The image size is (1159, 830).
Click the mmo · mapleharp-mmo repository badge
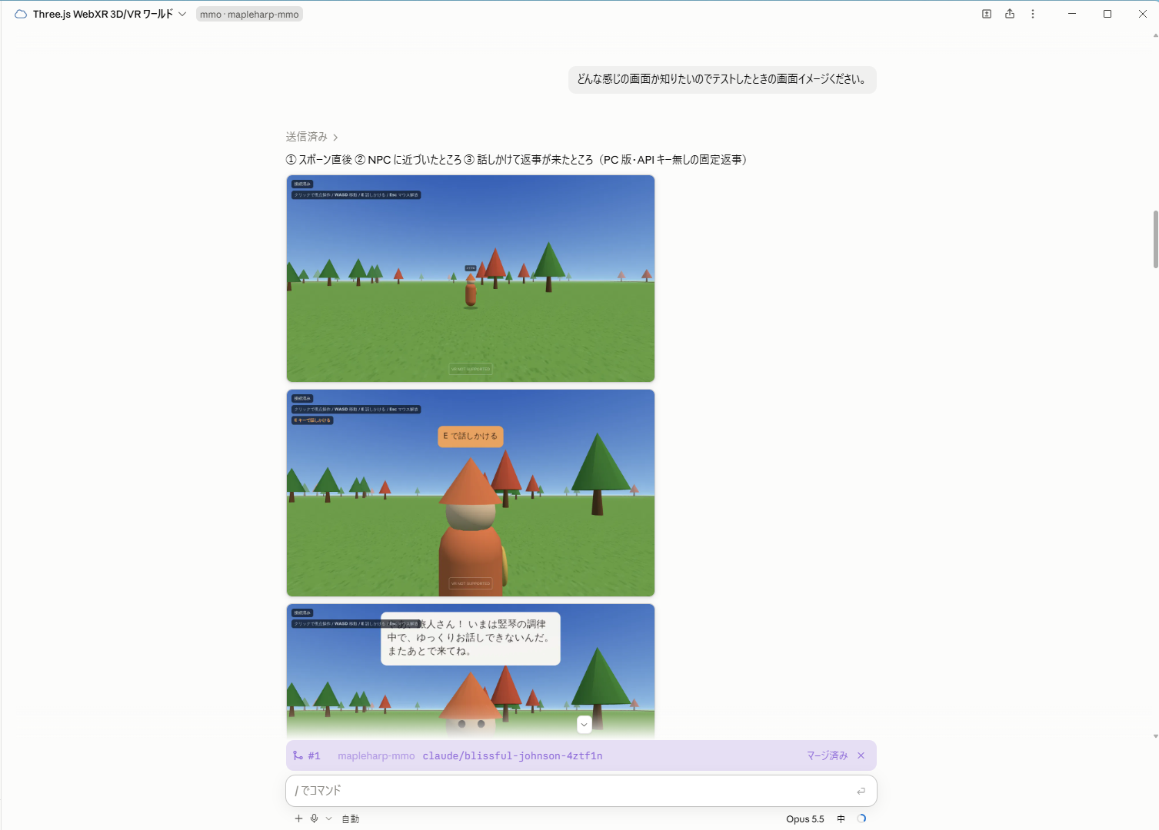click(x=249, y=15)
